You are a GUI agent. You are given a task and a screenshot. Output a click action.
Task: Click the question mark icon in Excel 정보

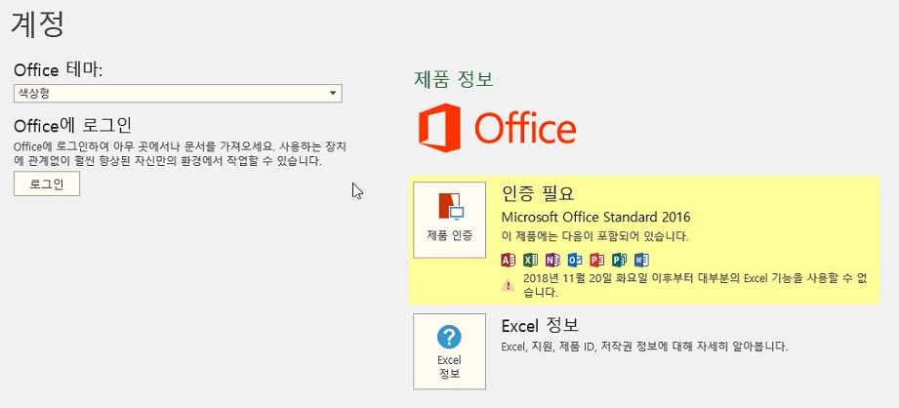(x=449, y=337)
